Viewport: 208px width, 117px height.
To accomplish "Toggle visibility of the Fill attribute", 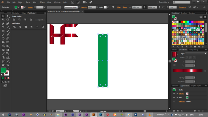I will [x=174, y=97].
